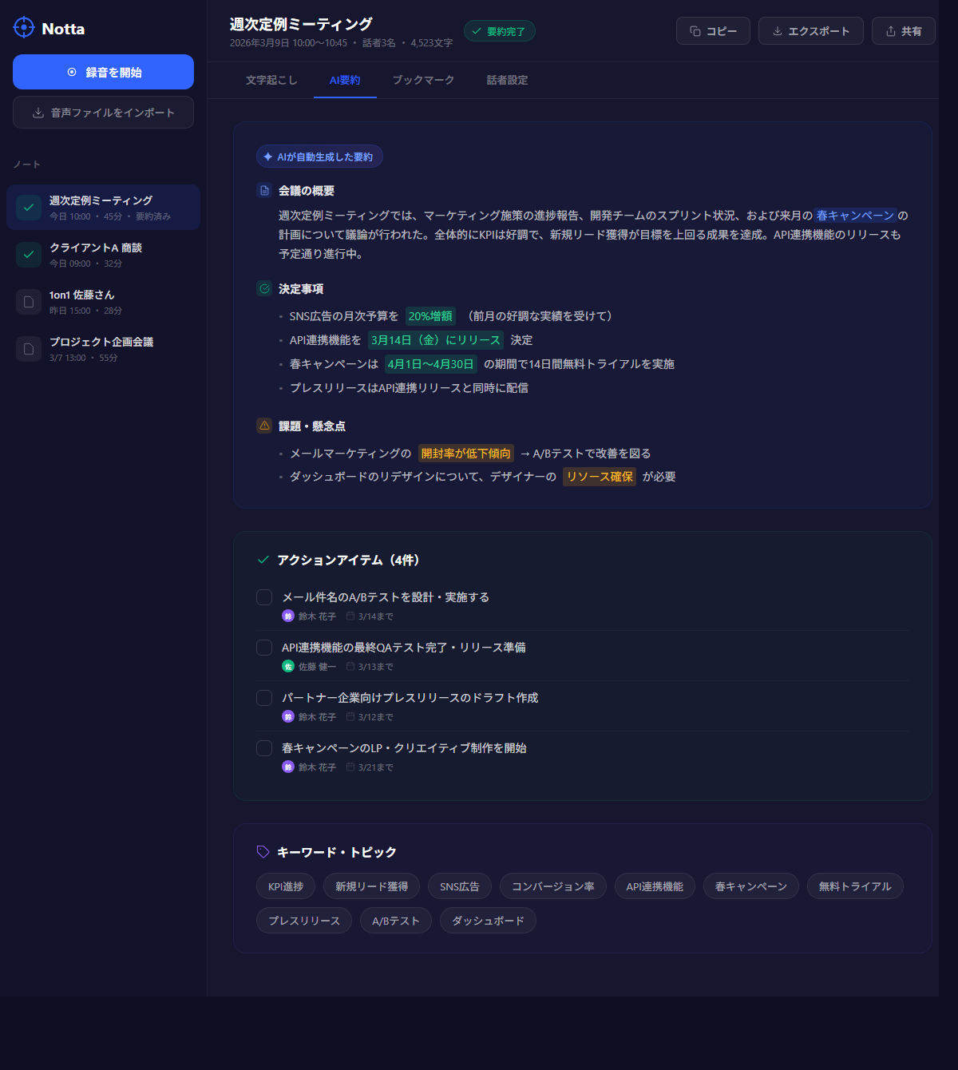Click the document icon beside 1on1 佐藤さん

pyautogui.click(x=29, y=302)
